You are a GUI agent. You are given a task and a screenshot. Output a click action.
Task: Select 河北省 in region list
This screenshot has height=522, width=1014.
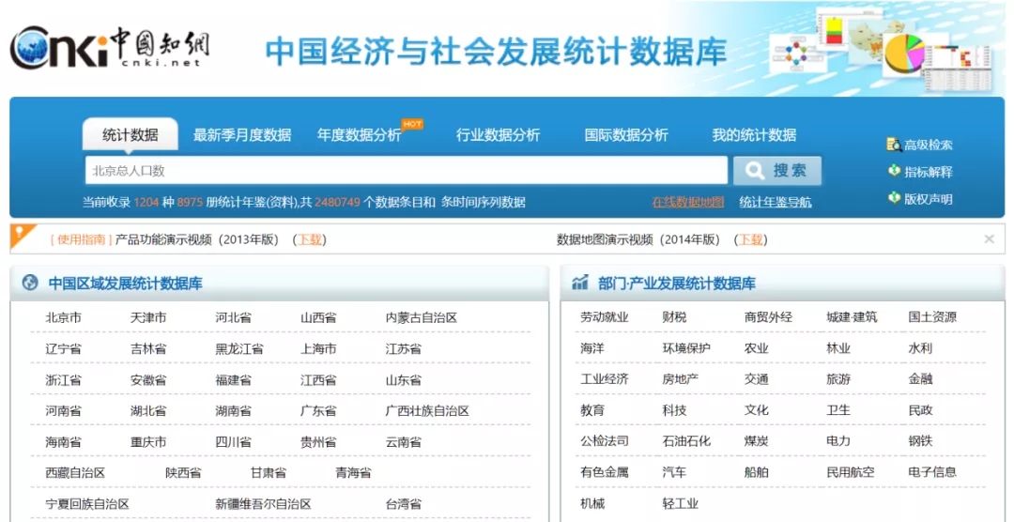point(234,317)
